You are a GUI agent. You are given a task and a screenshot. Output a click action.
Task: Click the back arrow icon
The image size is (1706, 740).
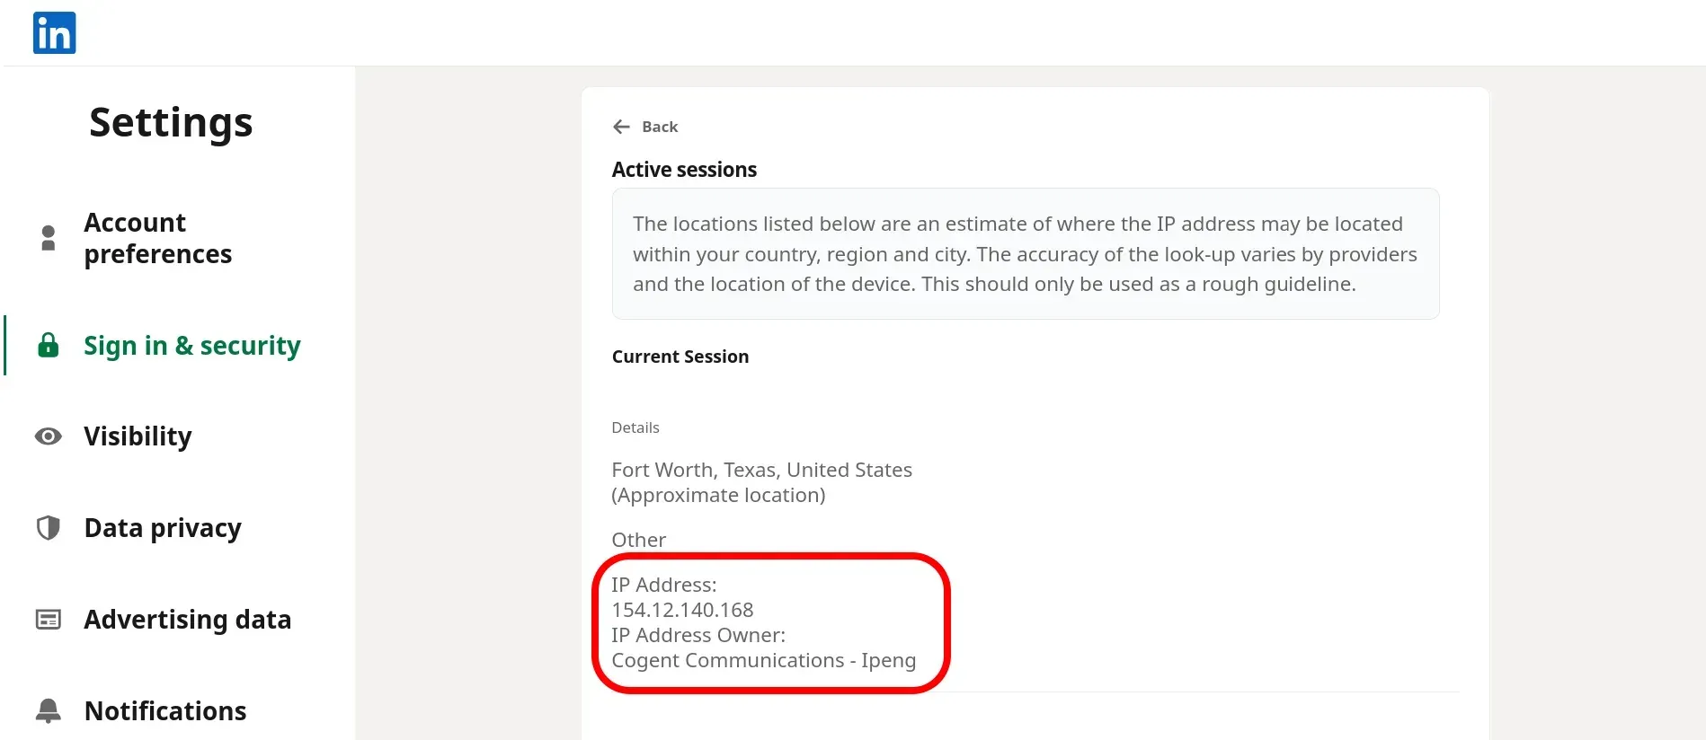(621, 127)
